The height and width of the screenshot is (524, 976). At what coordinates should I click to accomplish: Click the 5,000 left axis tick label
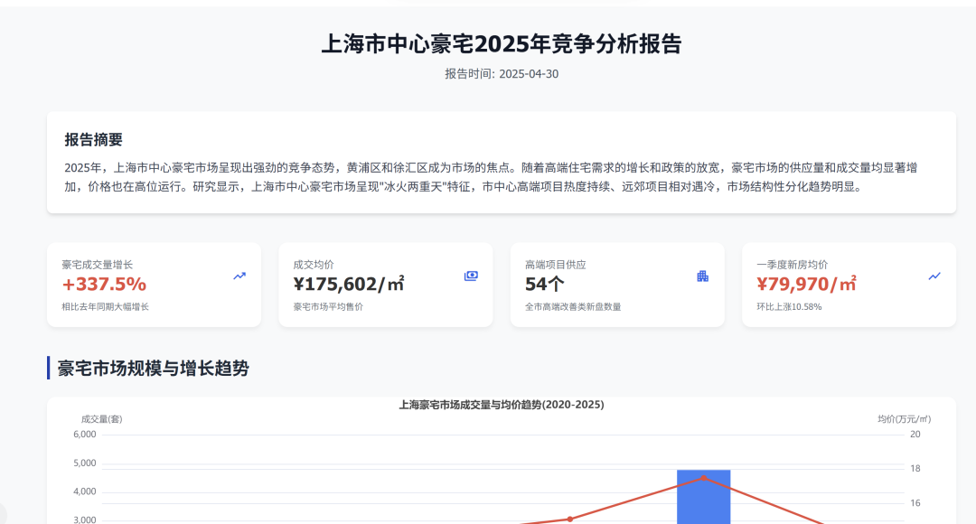tap(85, 463)
